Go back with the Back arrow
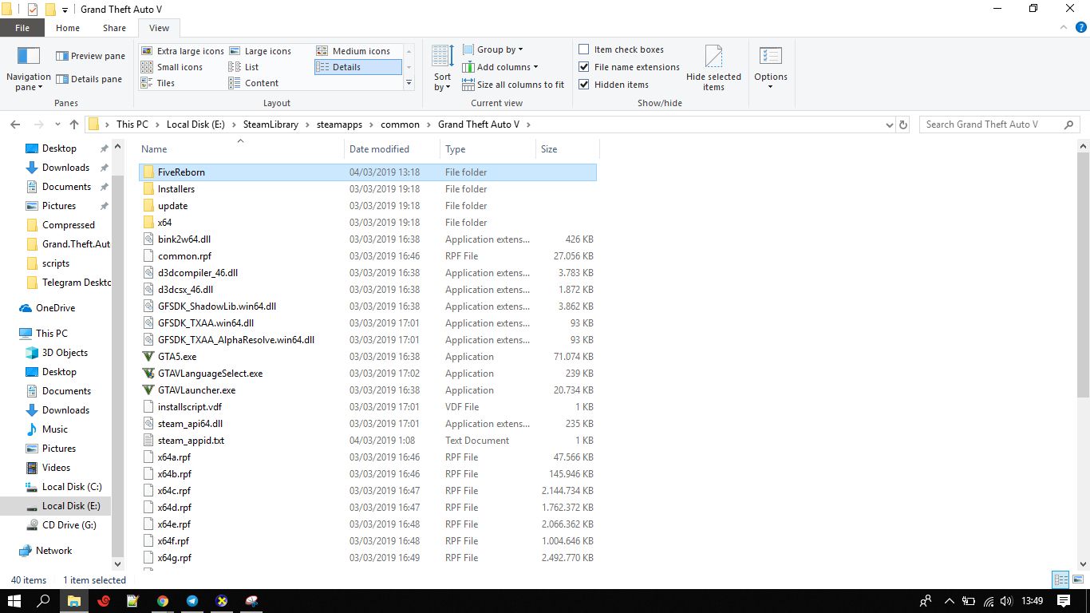 14,125
